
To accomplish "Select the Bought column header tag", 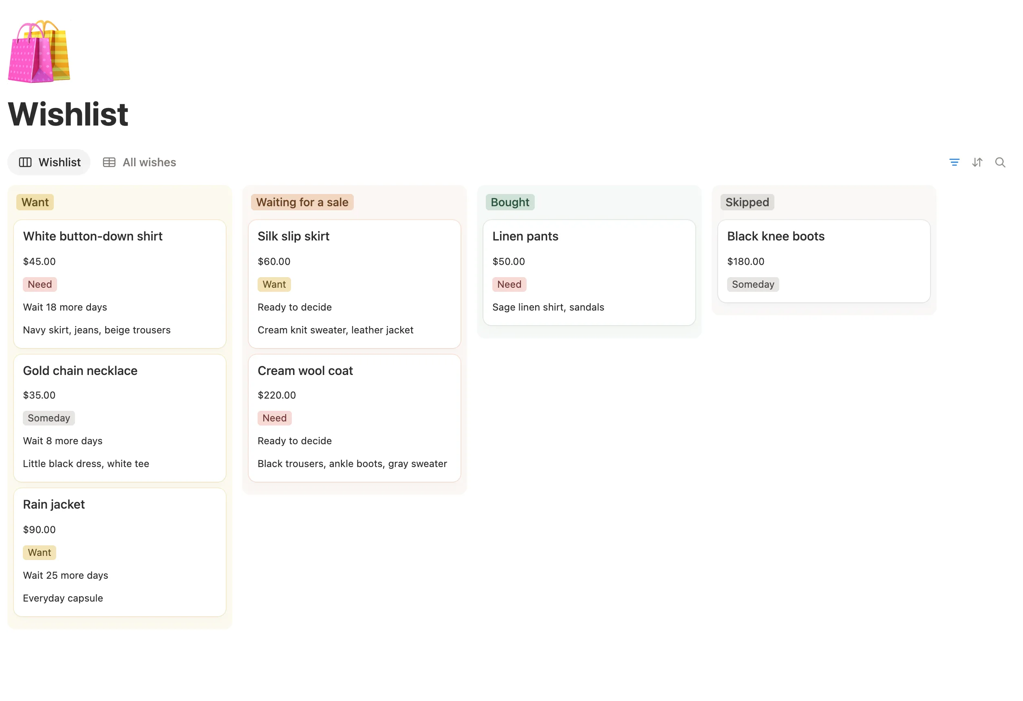I will 510,202.
